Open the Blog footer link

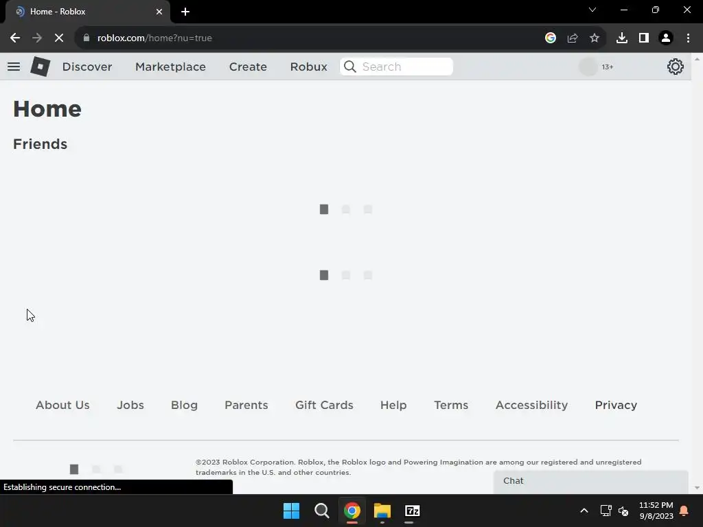pyautogui.click(x=184, y=405)
